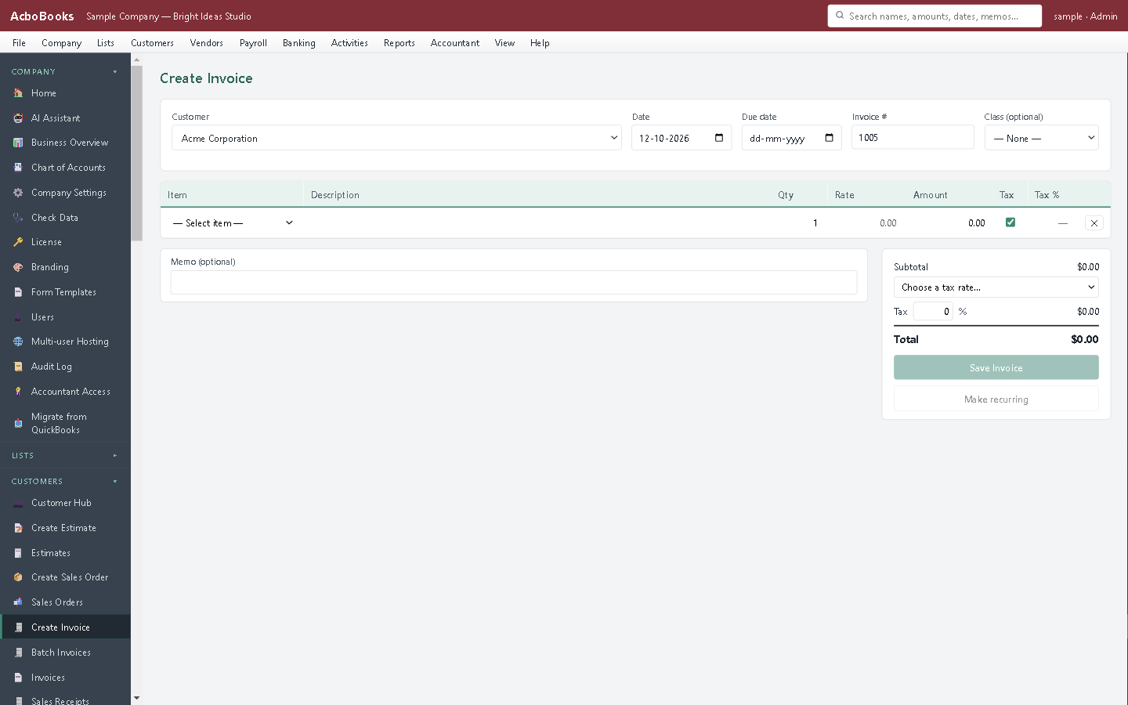This screenshot has width=1128, height=705.
Task: Open the Customer Hub link
Action: 61,503
